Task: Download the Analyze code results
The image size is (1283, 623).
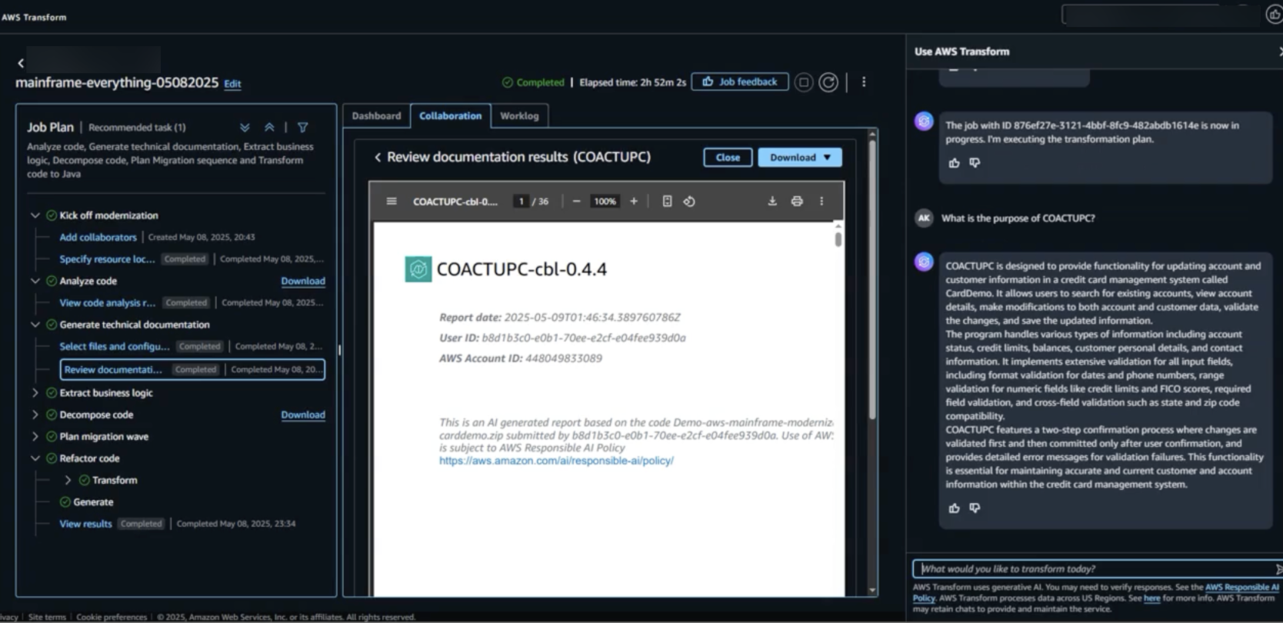Action: [x=303, y=282]
